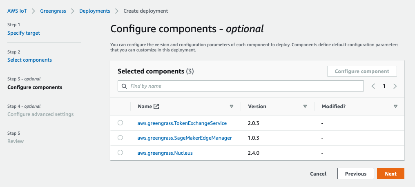Focus the Find by name search field
This screenshot has width=415, height=187.
[x=241, y=86]
